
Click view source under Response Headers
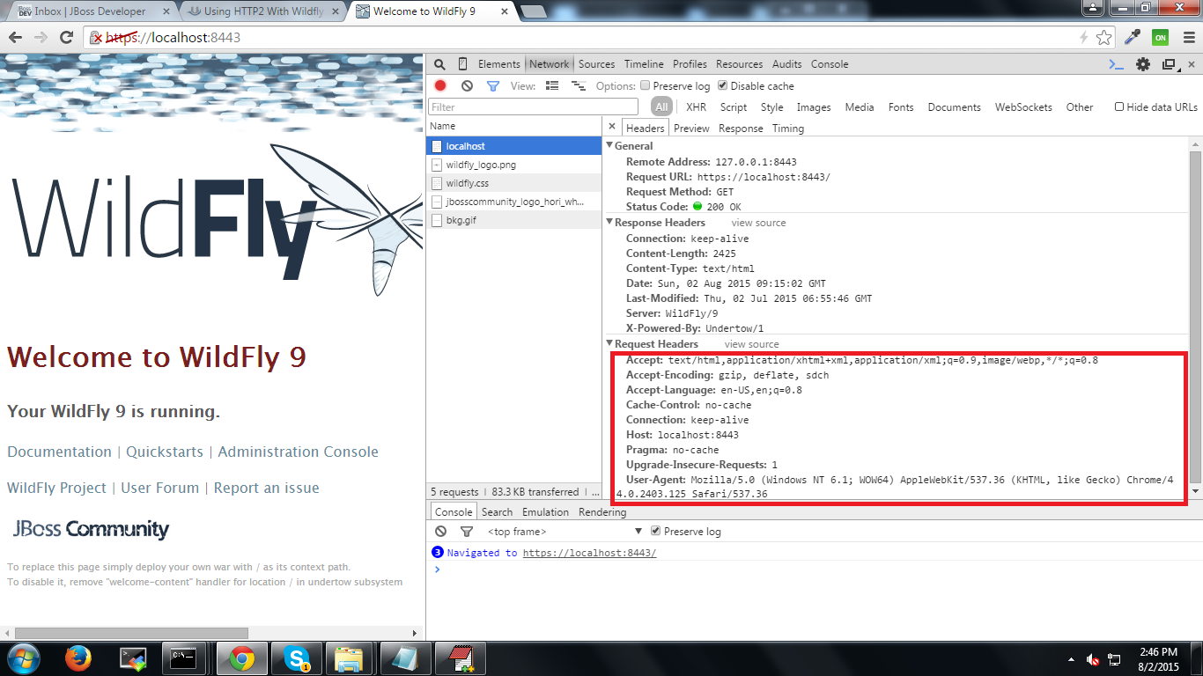pos(758,223)
